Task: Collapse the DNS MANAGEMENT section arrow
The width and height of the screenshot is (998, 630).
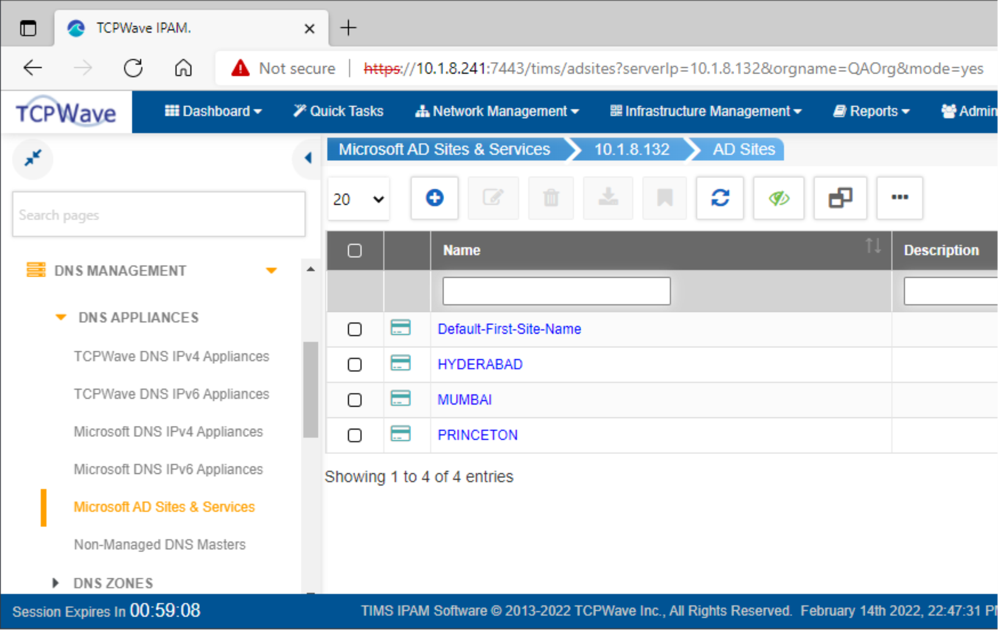Action: coord(271,271)
